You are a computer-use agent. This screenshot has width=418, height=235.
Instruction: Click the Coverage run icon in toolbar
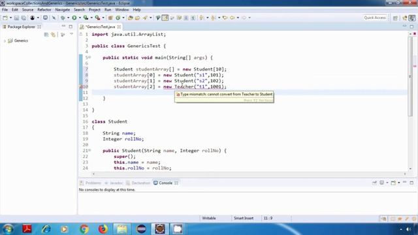point(86,18)
